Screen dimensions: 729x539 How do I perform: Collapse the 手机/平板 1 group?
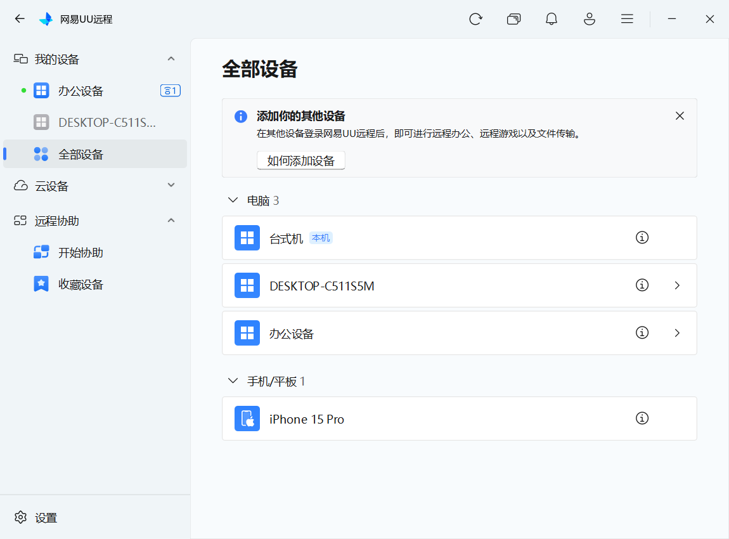pos(233,381)
